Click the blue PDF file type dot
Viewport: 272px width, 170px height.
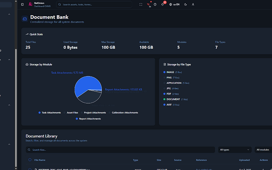[x=164, y=94]
